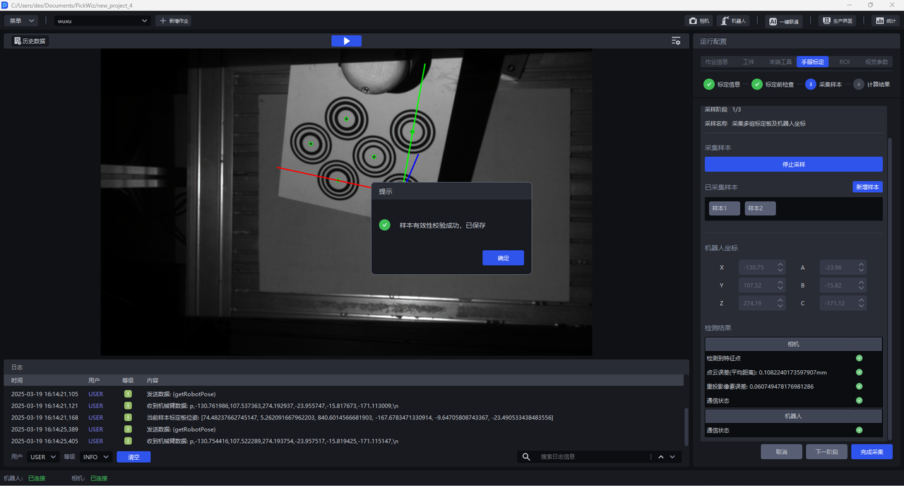Open the 机器人 (robot) settings
The width and height of the screenshot is (904, 486).
tap(733, 21)
